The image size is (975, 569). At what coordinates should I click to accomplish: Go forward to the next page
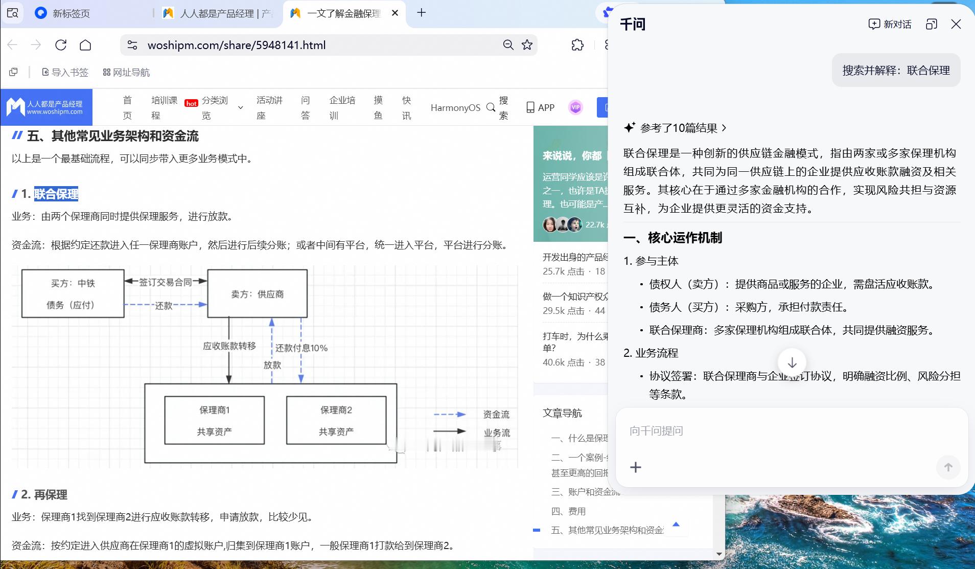coord(36,45)
